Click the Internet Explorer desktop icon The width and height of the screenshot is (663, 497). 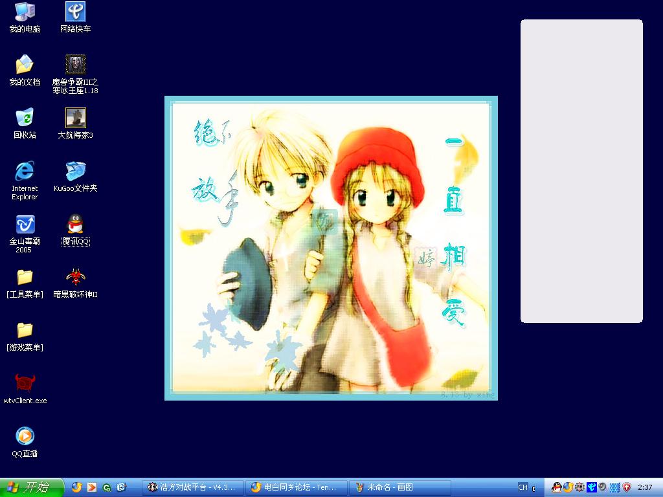(25, 171)
